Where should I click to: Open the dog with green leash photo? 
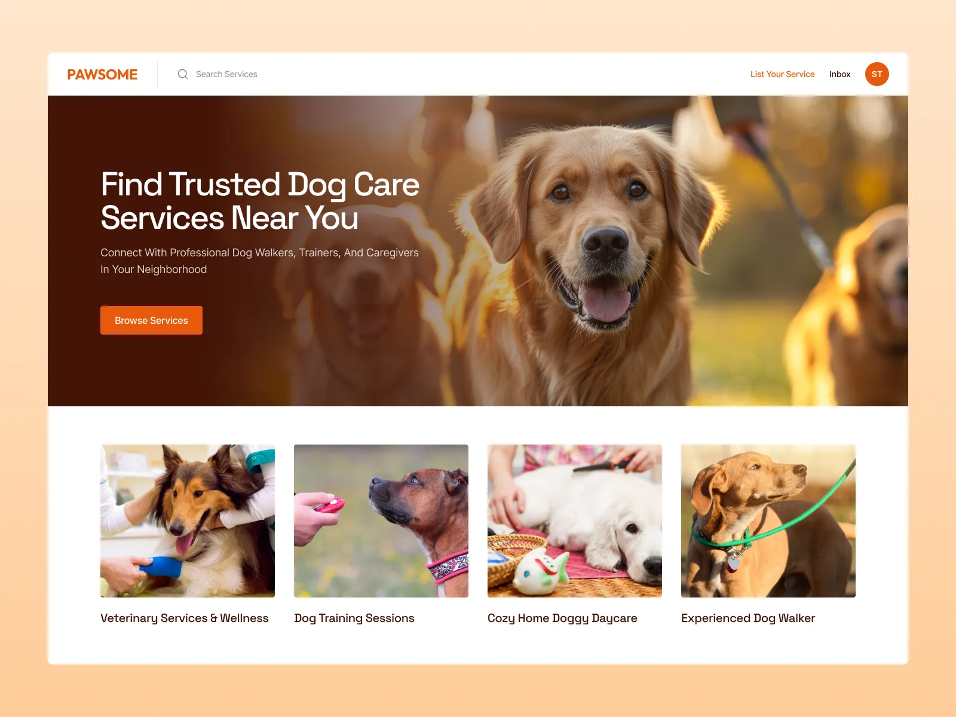pyautogui.click(x=768, y=521)
